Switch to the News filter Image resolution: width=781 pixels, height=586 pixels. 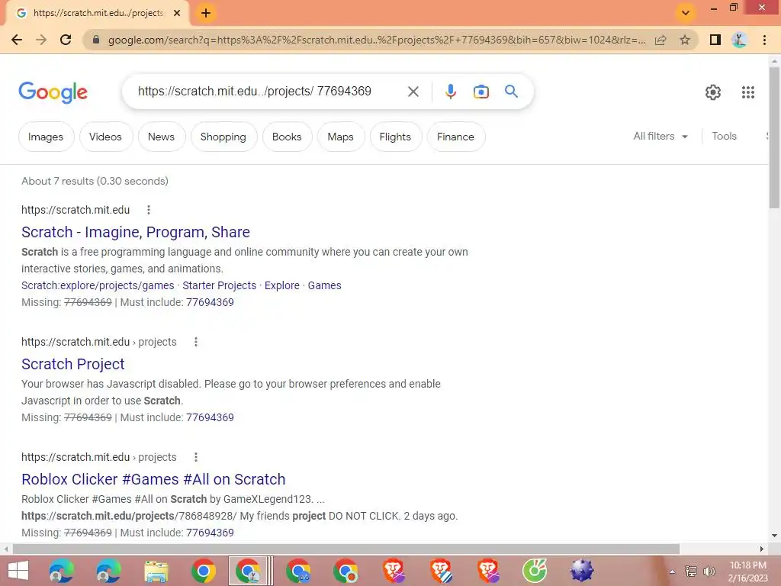tap(162, 137)
